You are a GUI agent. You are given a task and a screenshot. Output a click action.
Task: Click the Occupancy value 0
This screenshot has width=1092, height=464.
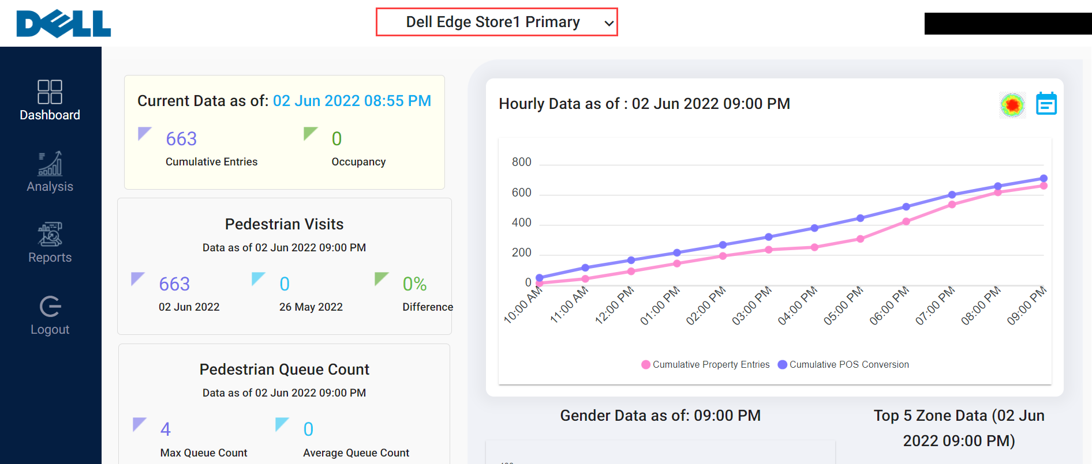click(336, 139)
